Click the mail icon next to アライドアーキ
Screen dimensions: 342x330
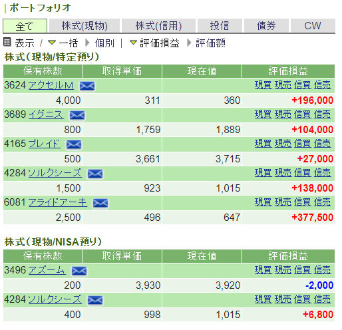100,203
